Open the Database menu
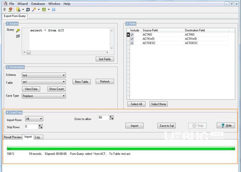241x172 pixels. point(38,4)
